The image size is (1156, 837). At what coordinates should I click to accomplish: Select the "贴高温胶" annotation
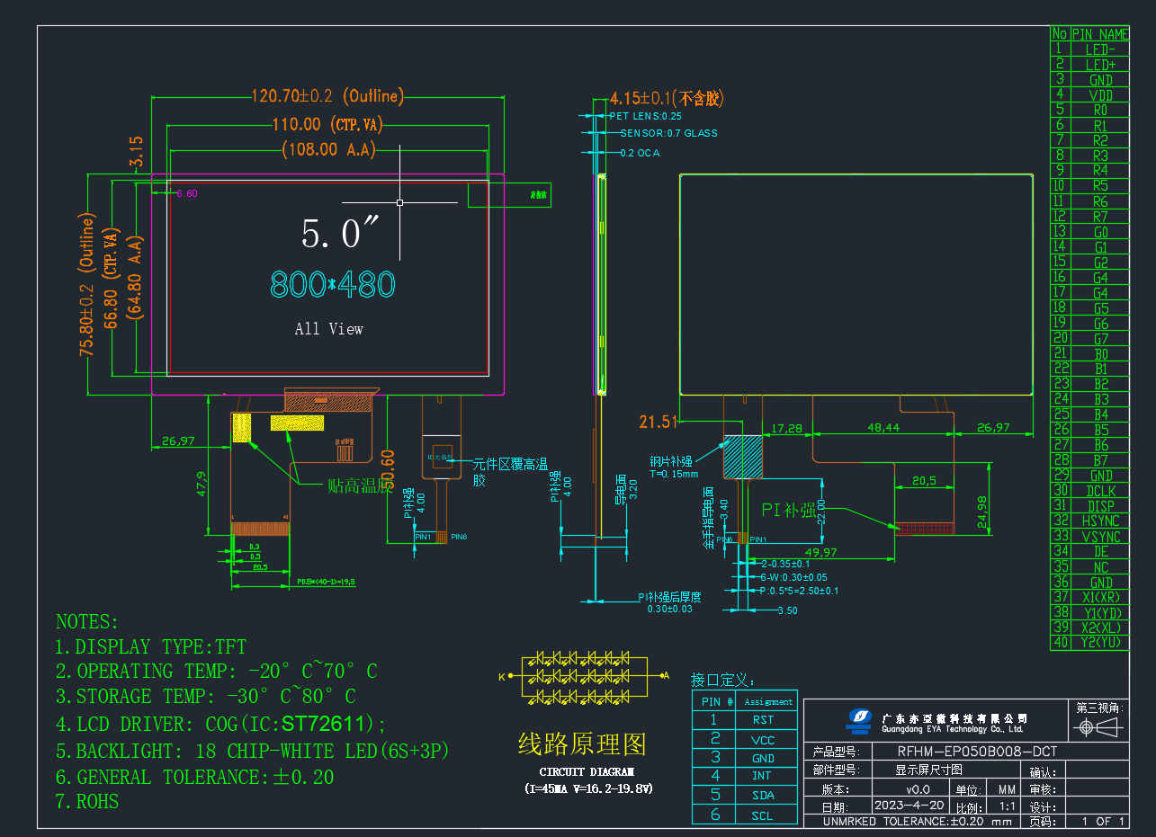[360, 485]
